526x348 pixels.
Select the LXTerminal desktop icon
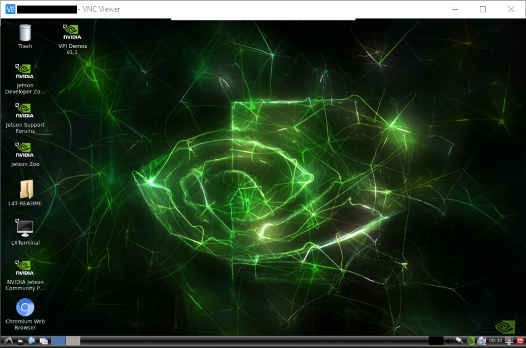point(25,232)
